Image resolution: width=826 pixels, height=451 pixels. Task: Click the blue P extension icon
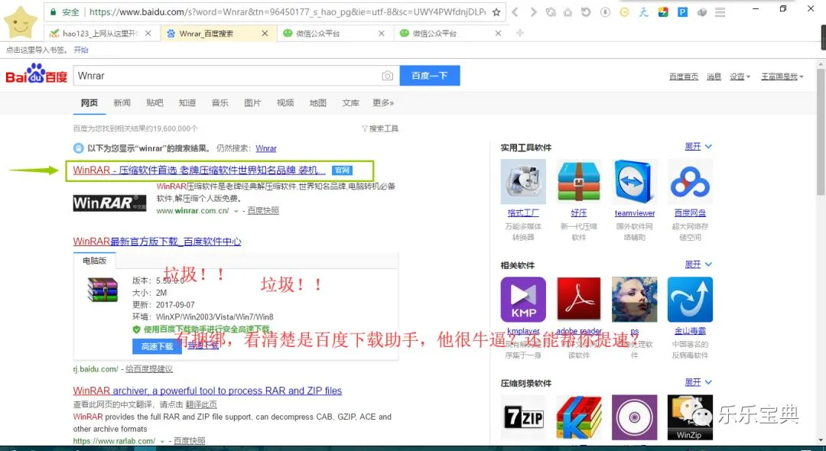[683, 11]
